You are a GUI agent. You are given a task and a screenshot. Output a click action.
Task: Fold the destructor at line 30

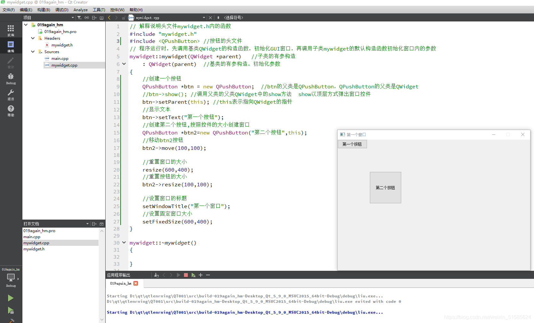pos(124,243)
